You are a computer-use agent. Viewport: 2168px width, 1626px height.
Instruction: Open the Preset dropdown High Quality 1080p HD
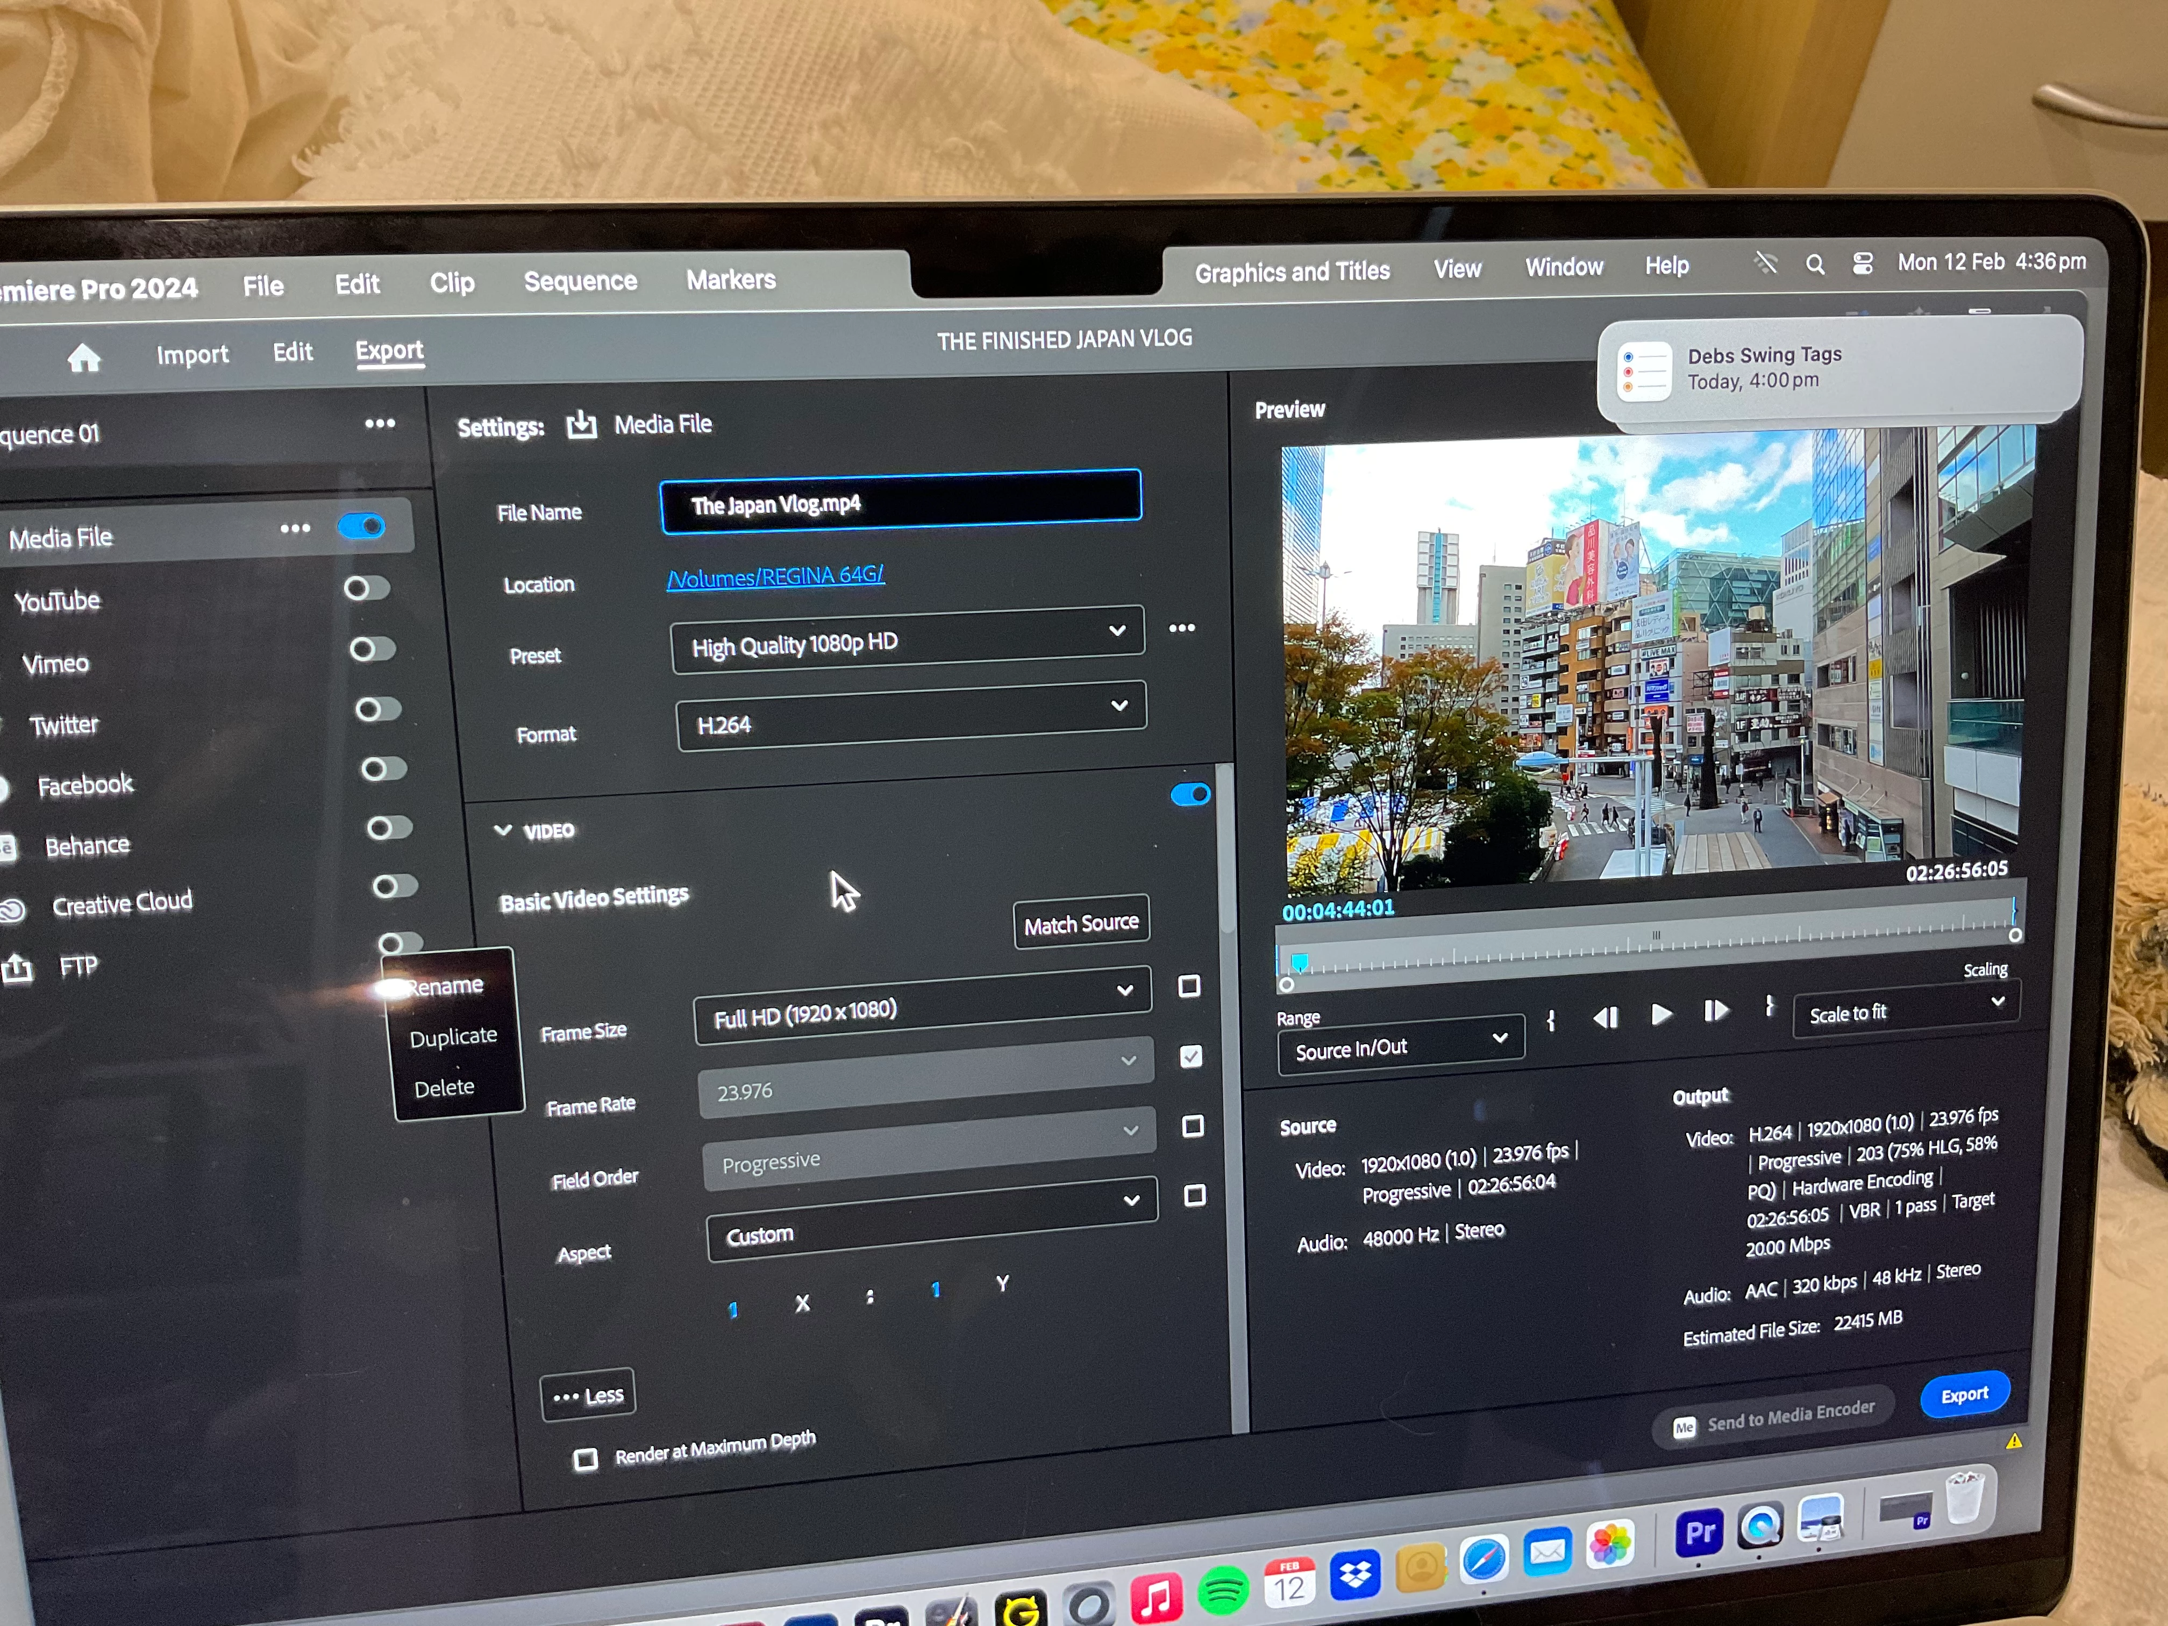[x=908, y=641]
